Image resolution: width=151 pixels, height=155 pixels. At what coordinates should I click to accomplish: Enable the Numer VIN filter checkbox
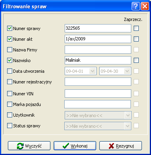coord(9,94)
